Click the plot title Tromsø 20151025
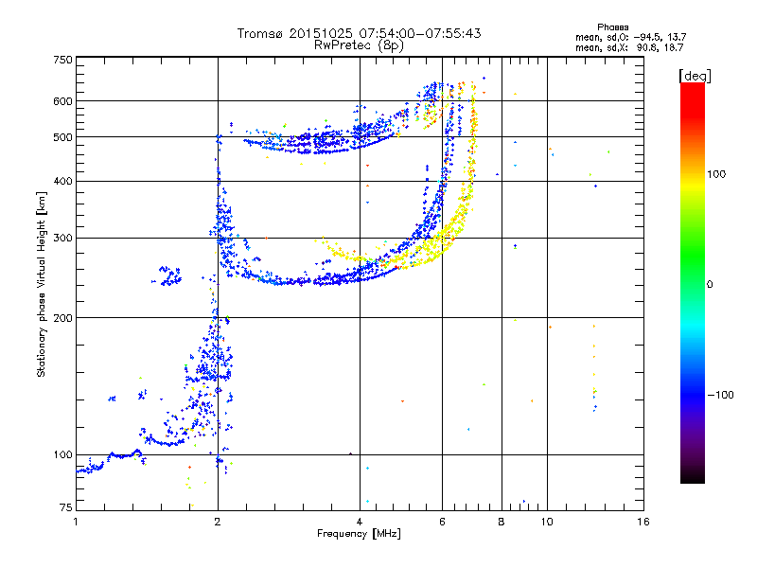Viewport: 757px width, 568px height. point(359,33)
